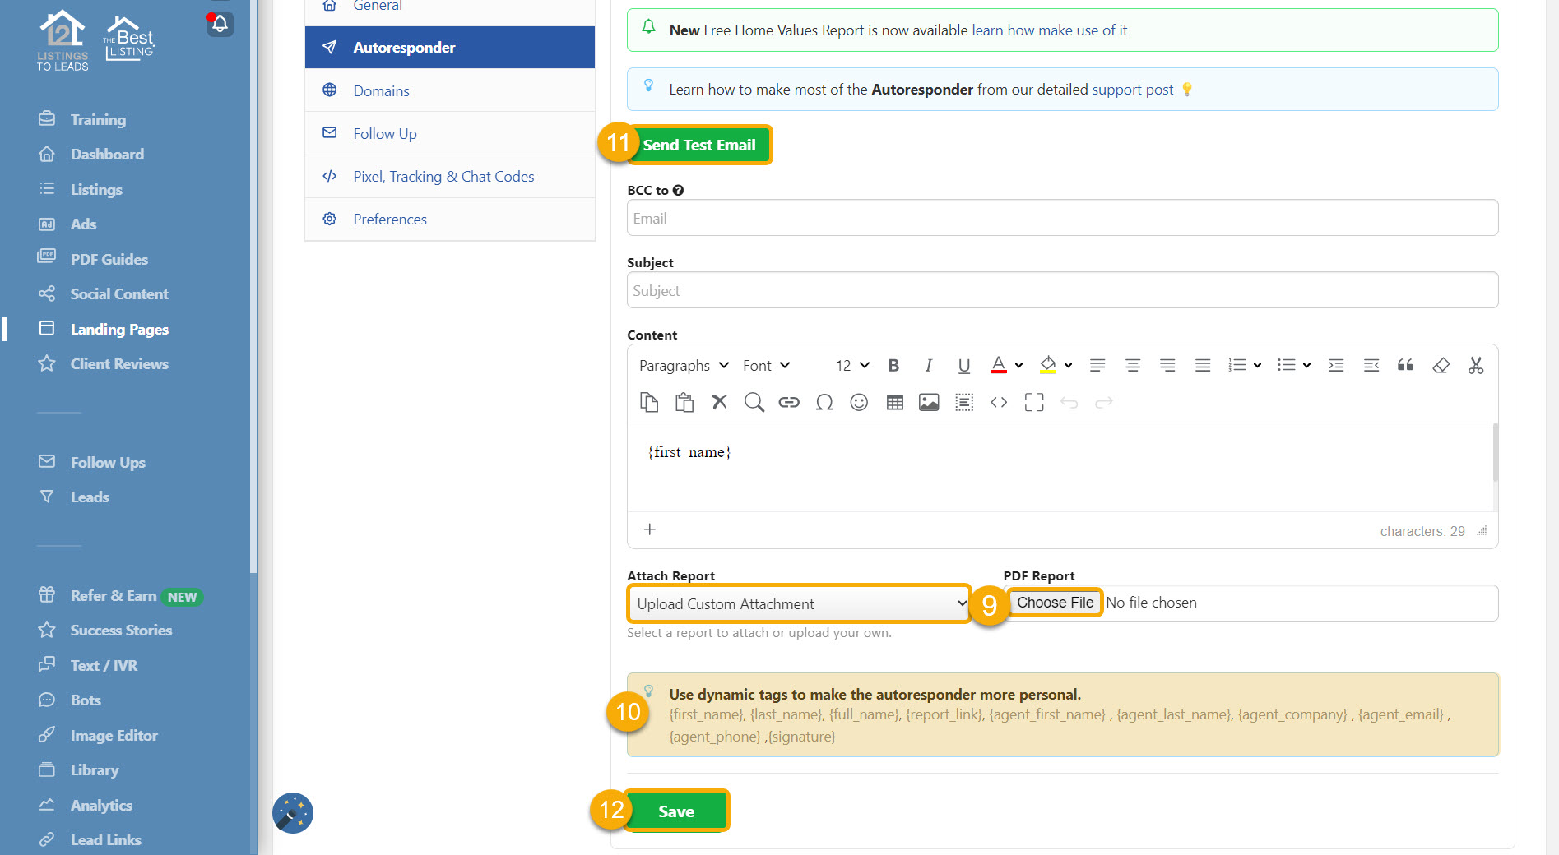
Task: Save the autoresponder settings
Action: (x=676, y=811)
